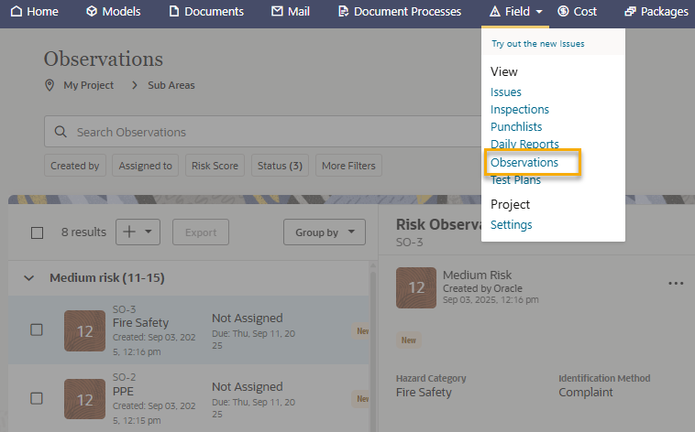Open the plus add-observation dropdown

tap(138, 232)
